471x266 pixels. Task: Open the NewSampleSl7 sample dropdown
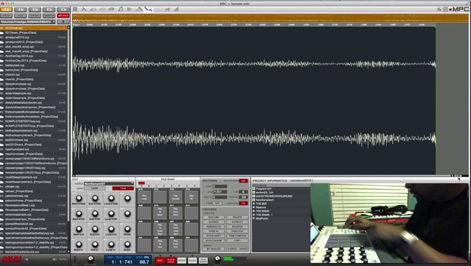(109, 183)
